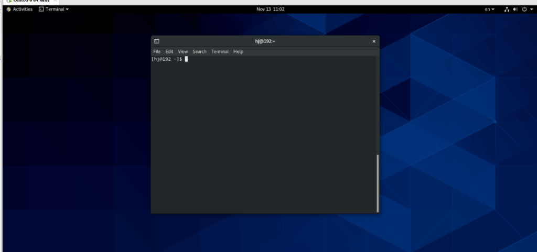Click the volume speaker icon
537x252 pixels.
[515, 9]
